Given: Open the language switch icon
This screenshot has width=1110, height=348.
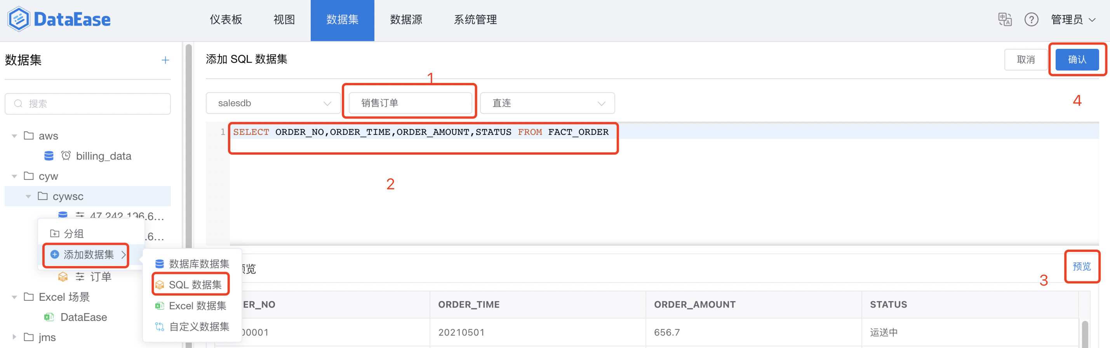Looking at the screenshot, I should point(1004,19).
